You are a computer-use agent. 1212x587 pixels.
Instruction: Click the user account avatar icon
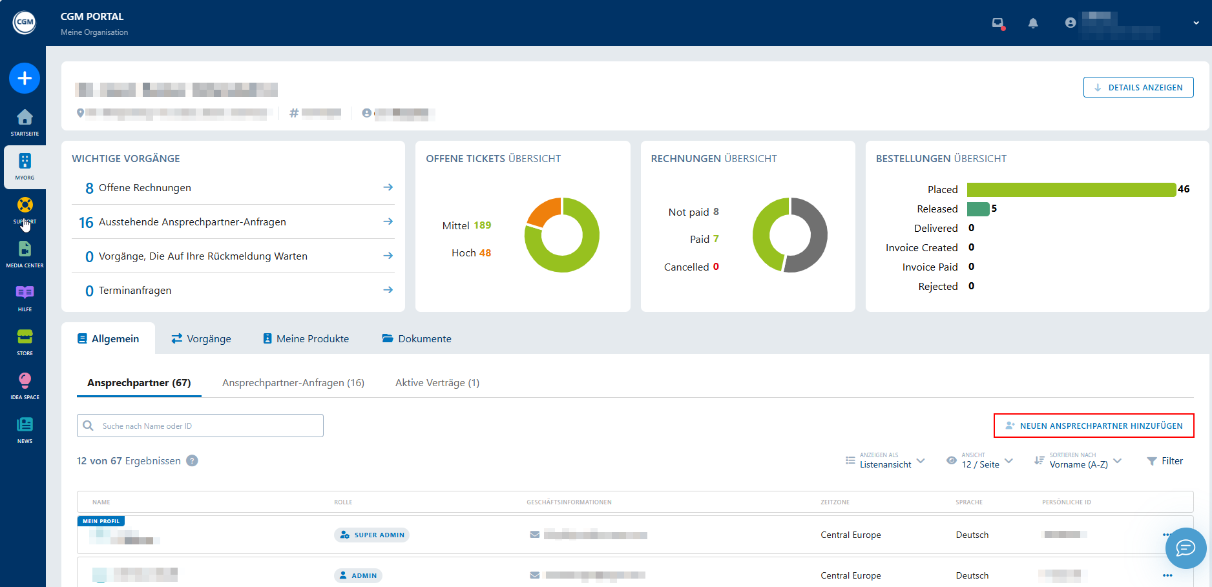coord(1071,23)
